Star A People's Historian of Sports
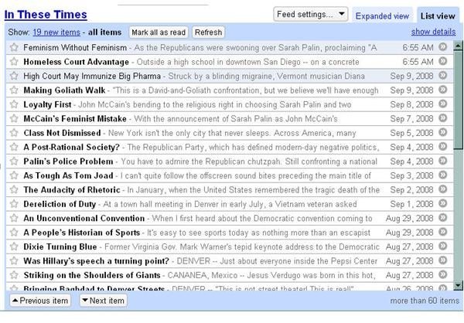The width and height of the screenshot is (464, 323). pos(14,232)
